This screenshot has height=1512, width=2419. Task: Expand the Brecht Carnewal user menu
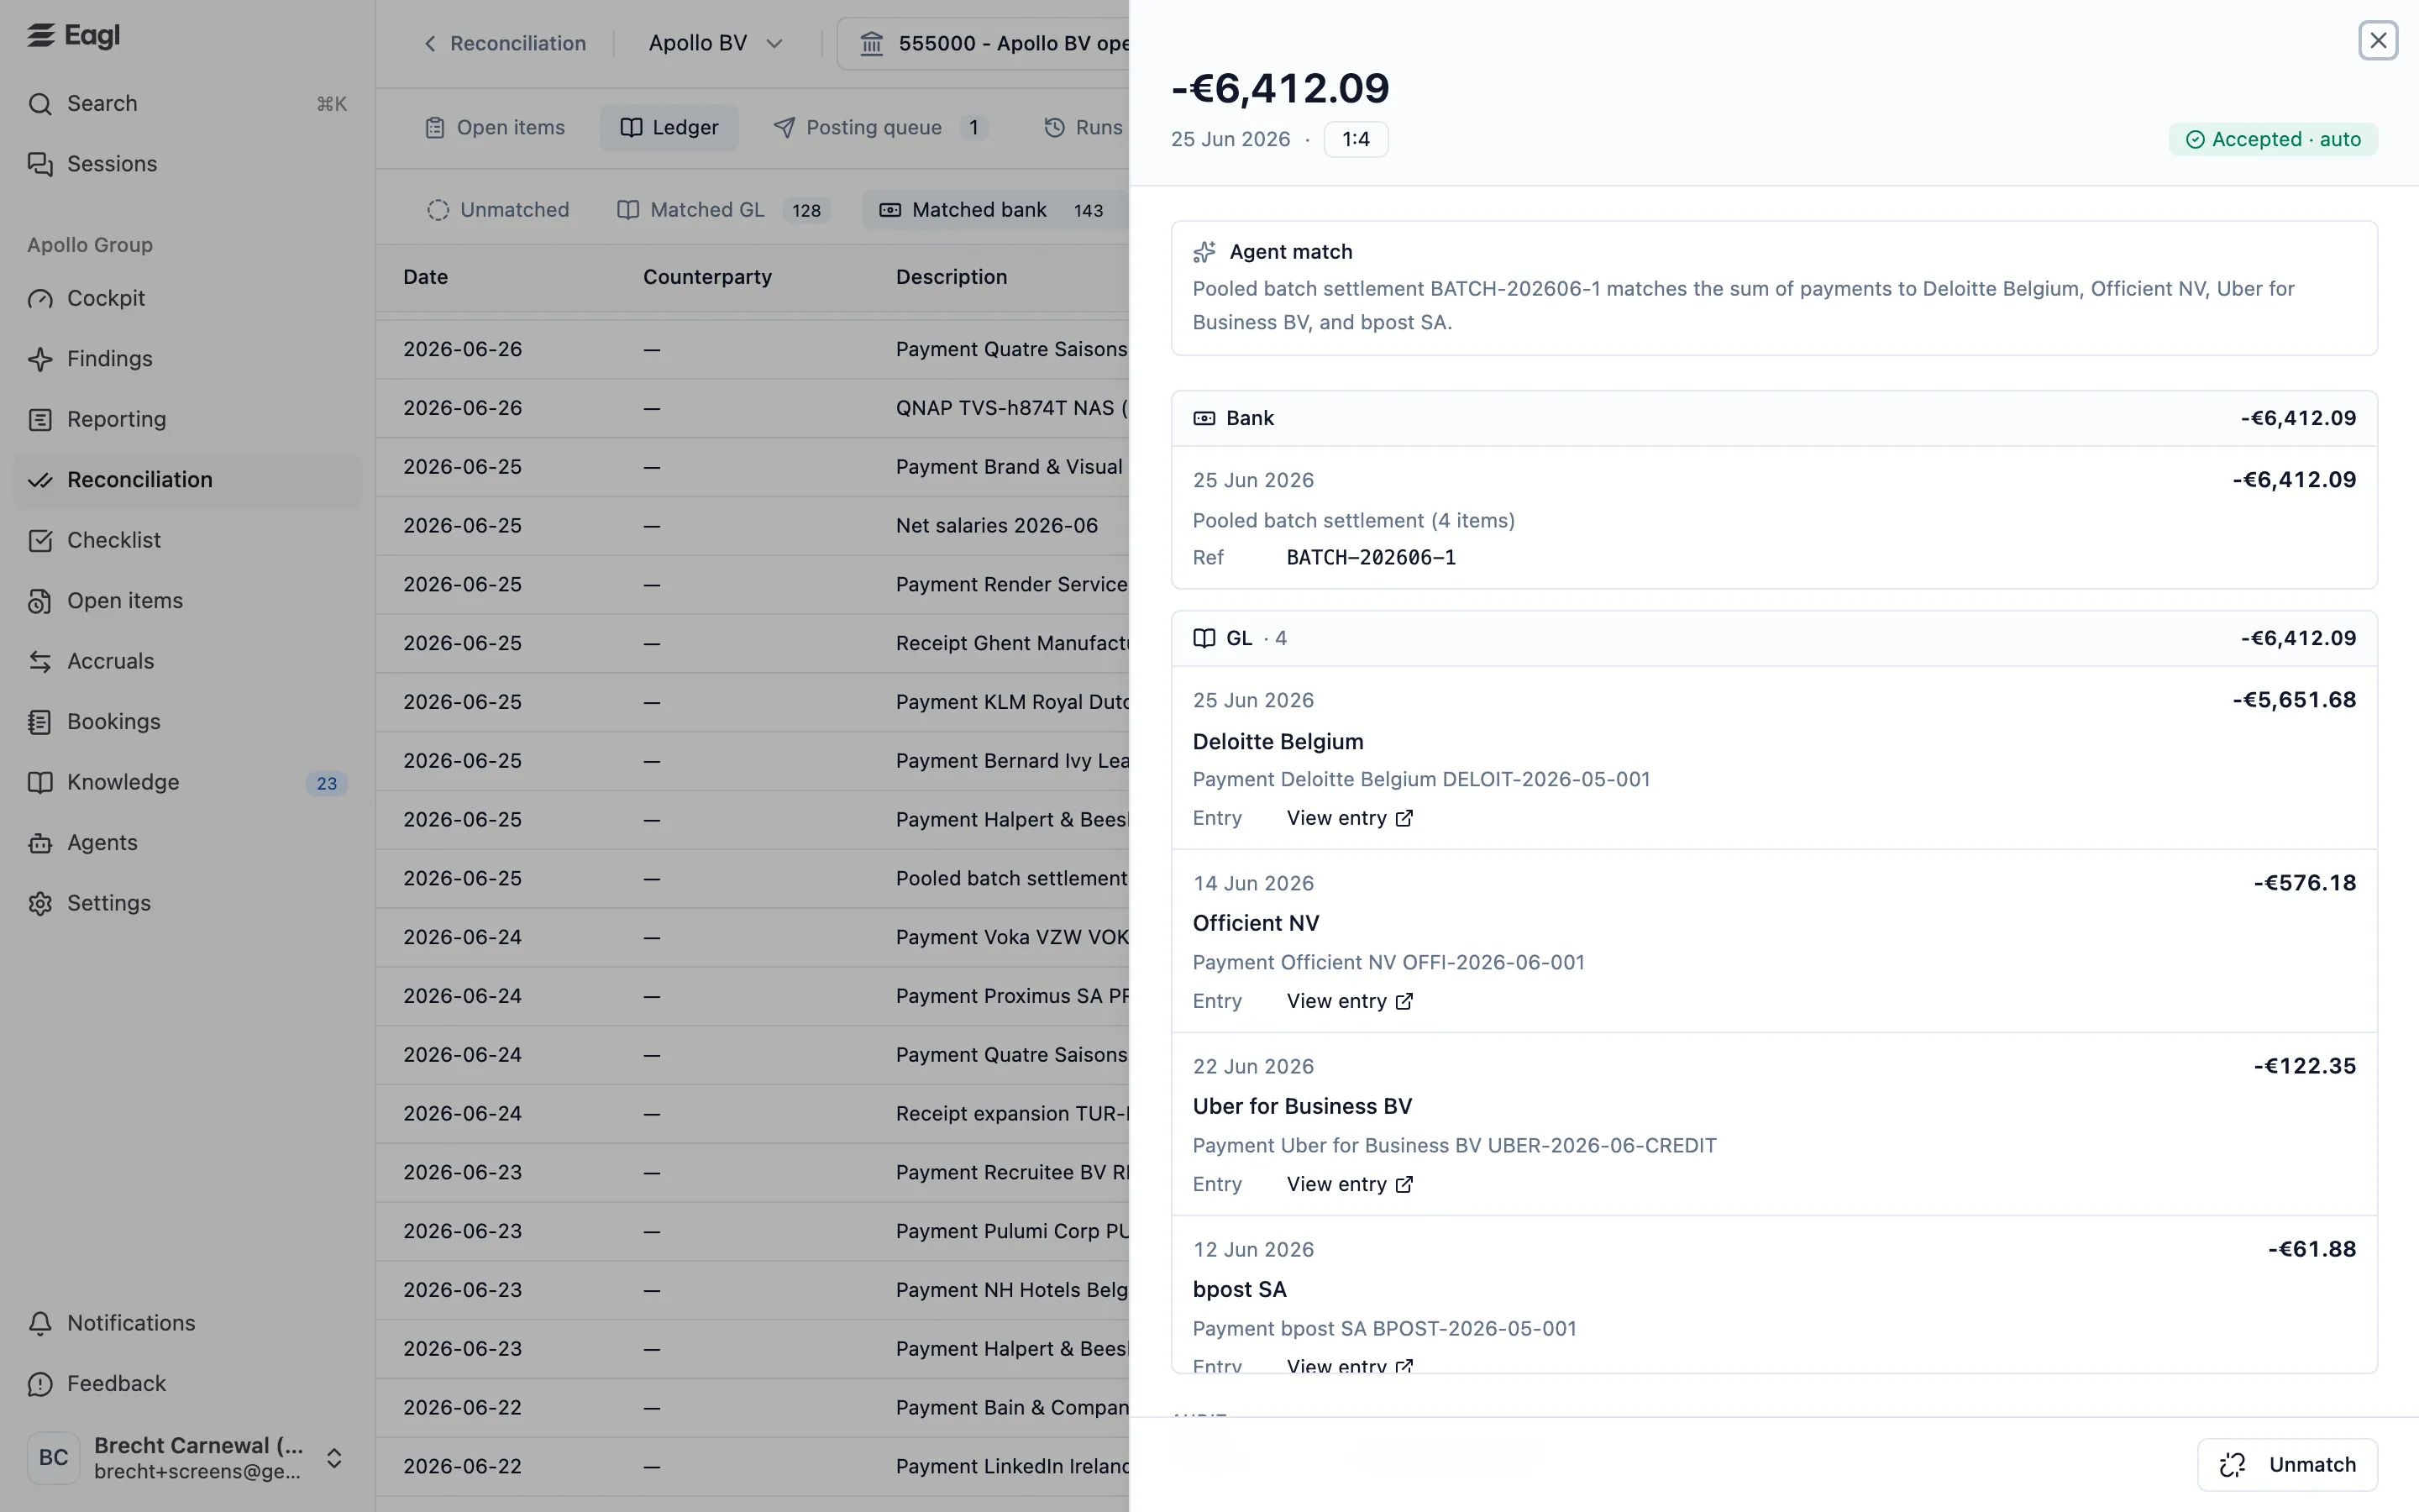(x=187, y=1458)
